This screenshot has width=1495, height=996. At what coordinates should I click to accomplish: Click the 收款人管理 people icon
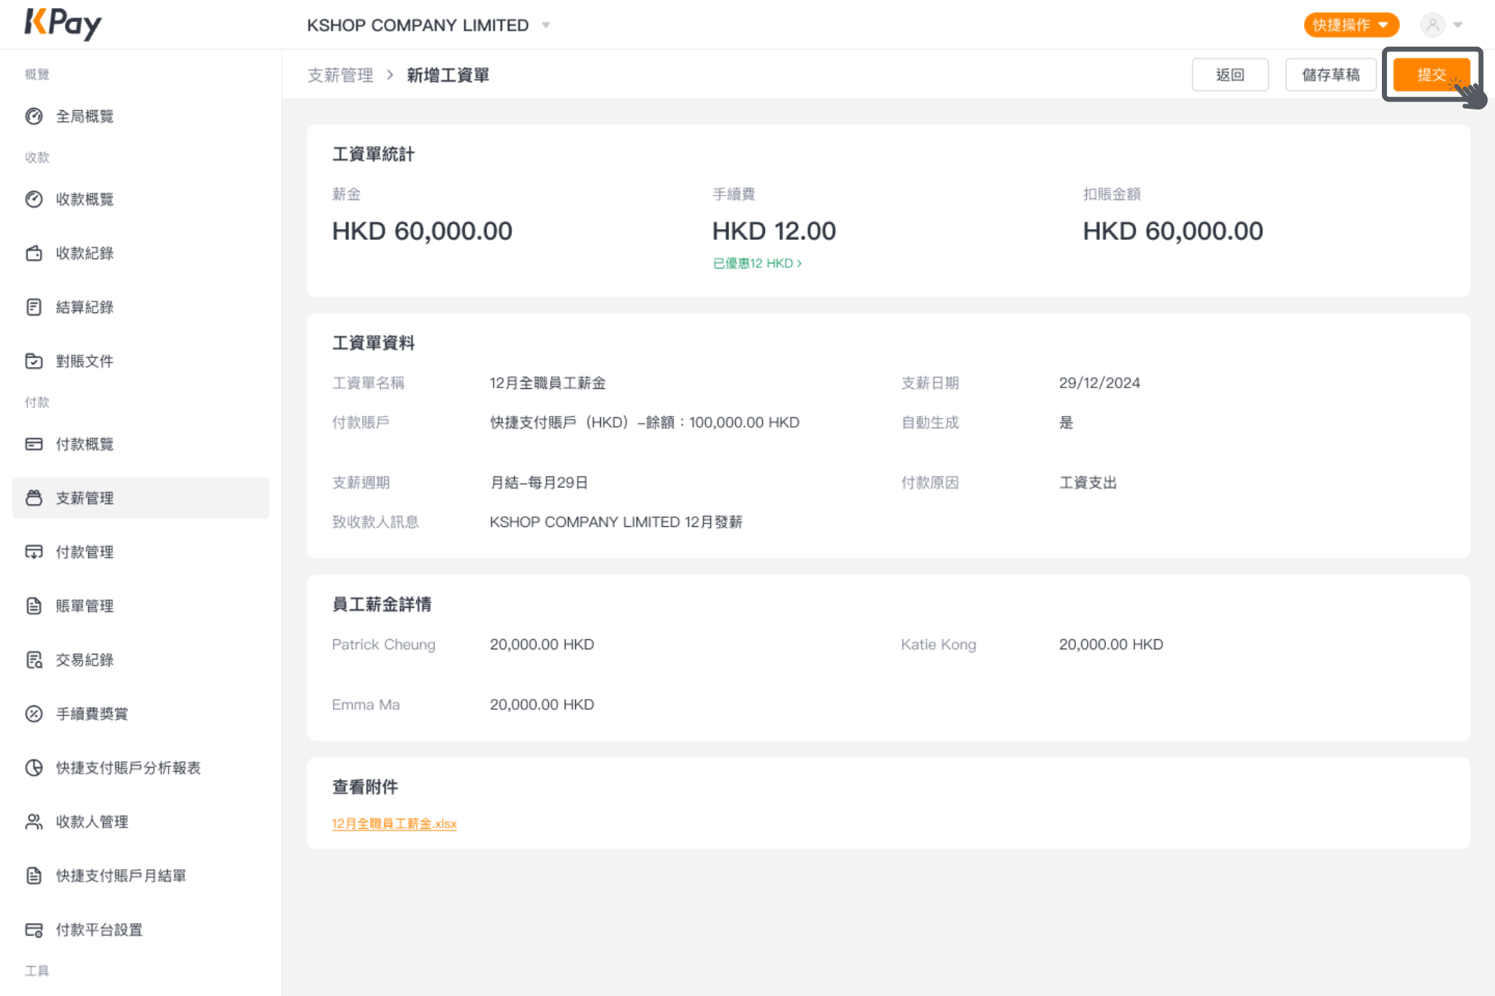34,822
